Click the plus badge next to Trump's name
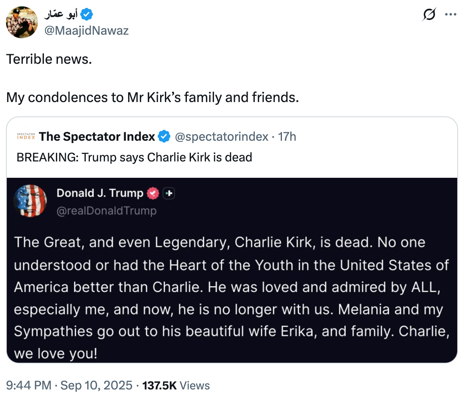This screenshot has width=468, height=401. (170, 194)
